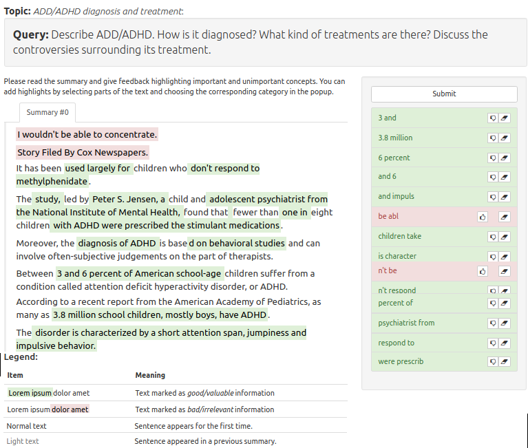This screenshot has height=448, width=528.
Task: Click the Submit button
Action: (444, 94)
